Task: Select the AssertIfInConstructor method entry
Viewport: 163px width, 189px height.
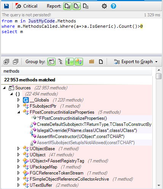Action: (x=80, y=137)
